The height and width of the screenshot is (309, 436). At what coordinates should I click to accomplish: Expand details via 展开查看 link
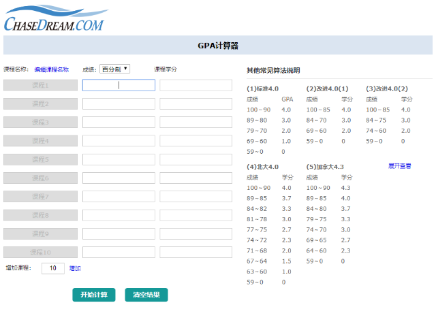(399, 165)
